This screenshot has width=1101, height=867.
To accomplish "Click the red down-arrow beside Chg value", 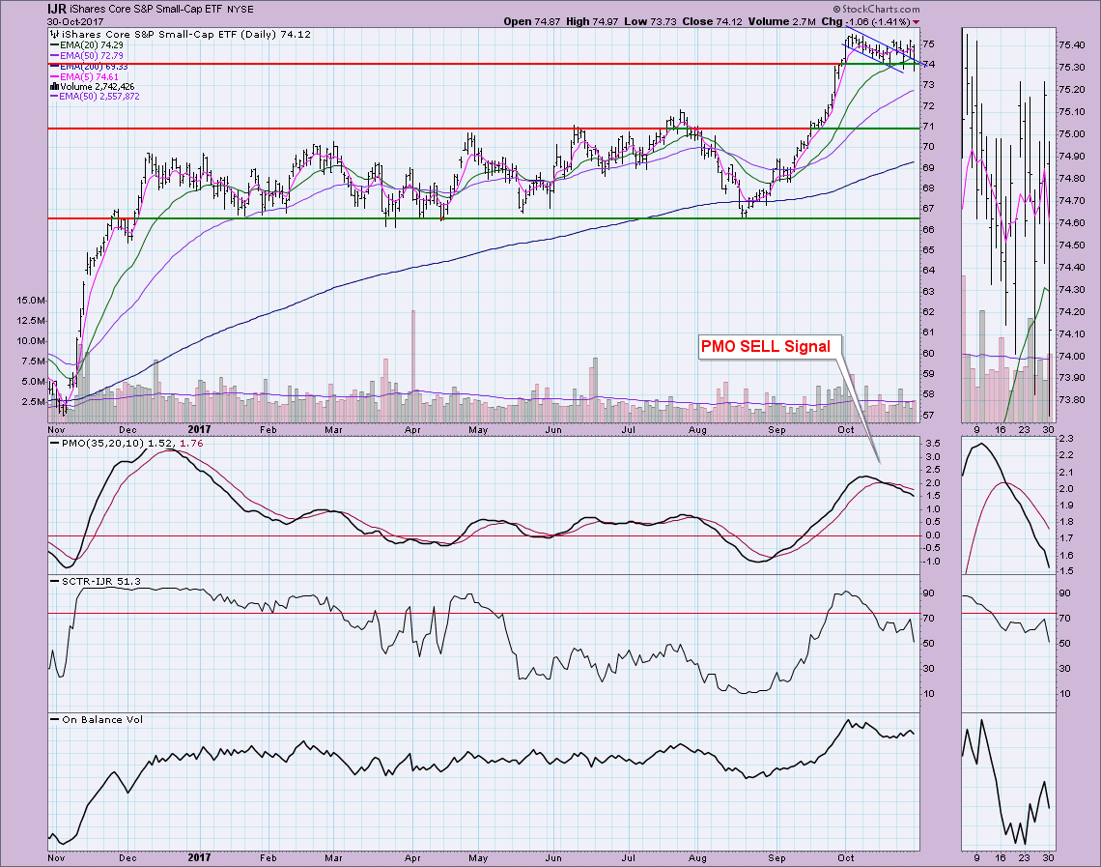I will point(915,21).
